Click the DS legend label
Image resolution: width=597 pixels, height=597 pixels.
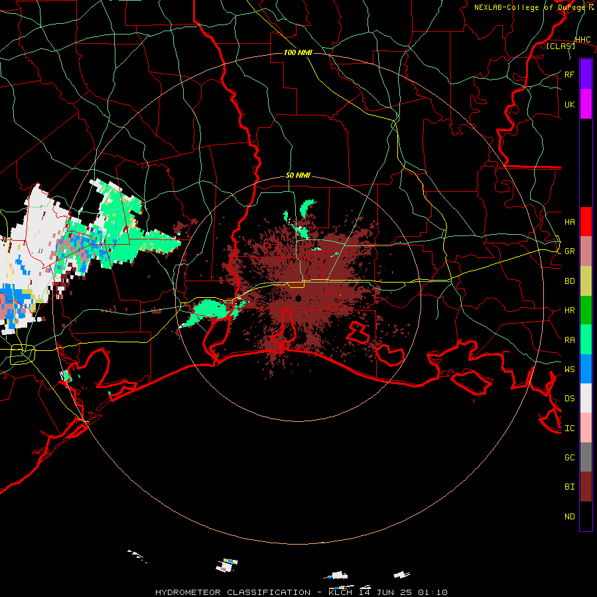[570, 398]
